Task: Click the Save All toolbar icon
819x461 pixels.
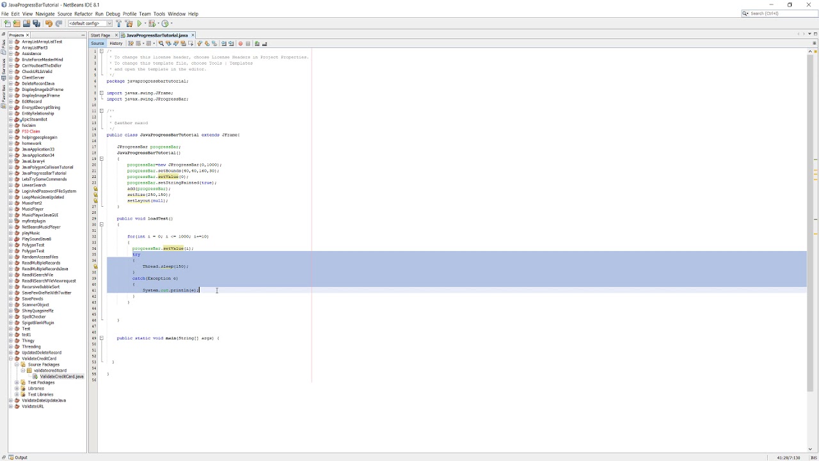Action: [x=36, y=24]
